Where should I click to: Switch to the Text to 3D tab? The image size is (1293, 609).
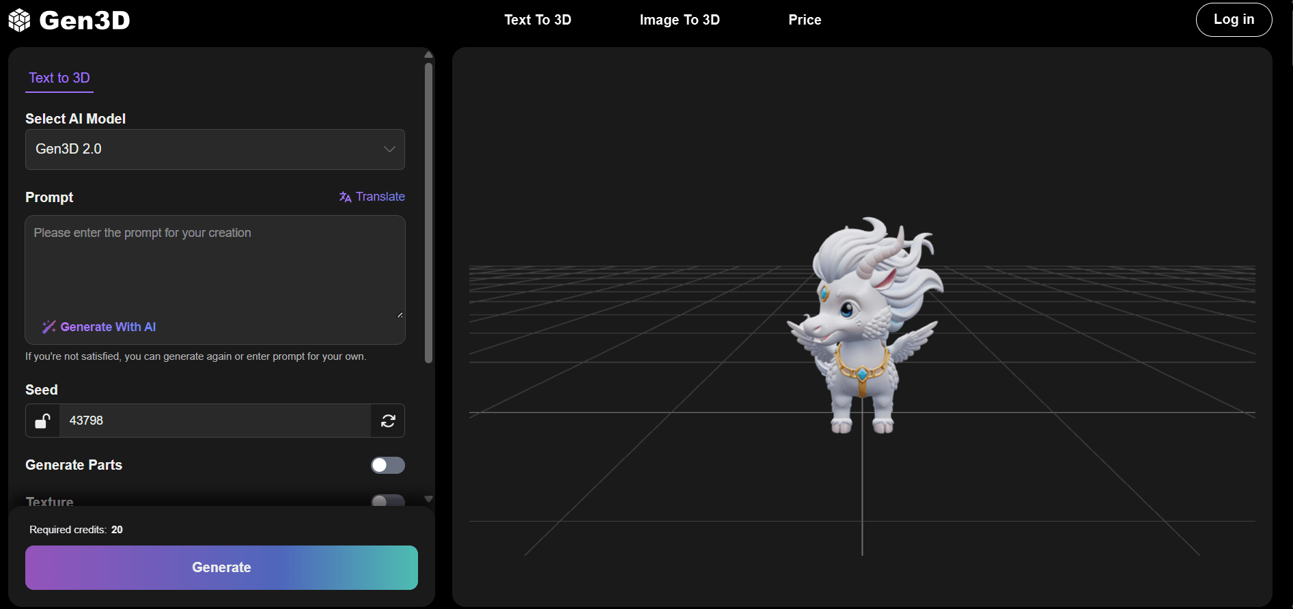coord(59,78)
